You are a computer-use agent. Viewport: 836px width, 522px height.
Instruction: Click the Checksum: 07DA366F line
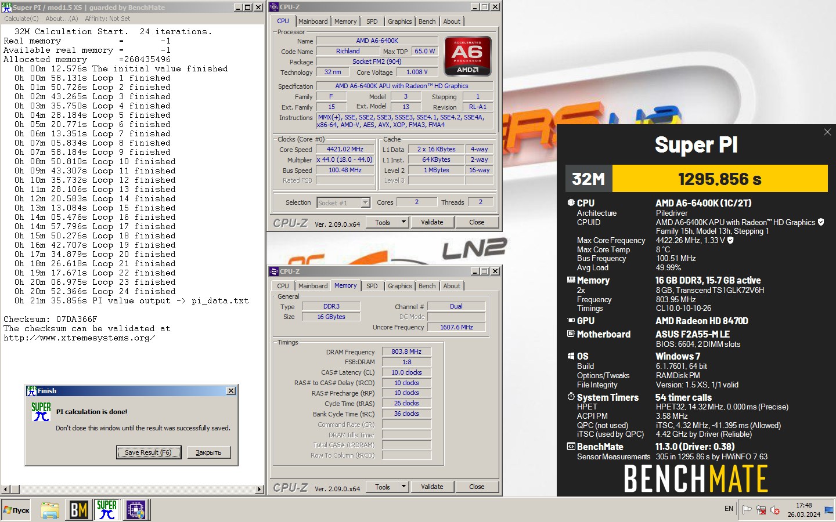(x=51, y=319)
